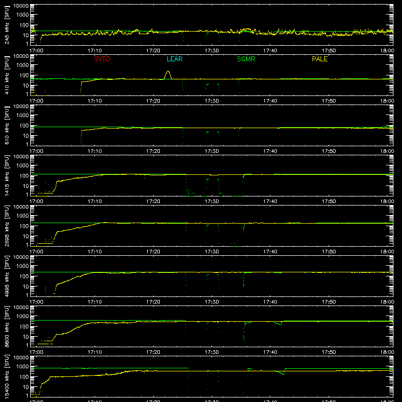This screenshot has width=402, height=402.
Task: Click the green SGMR dip near 17:42 on 15400 MHz
Action: point(280,372)
